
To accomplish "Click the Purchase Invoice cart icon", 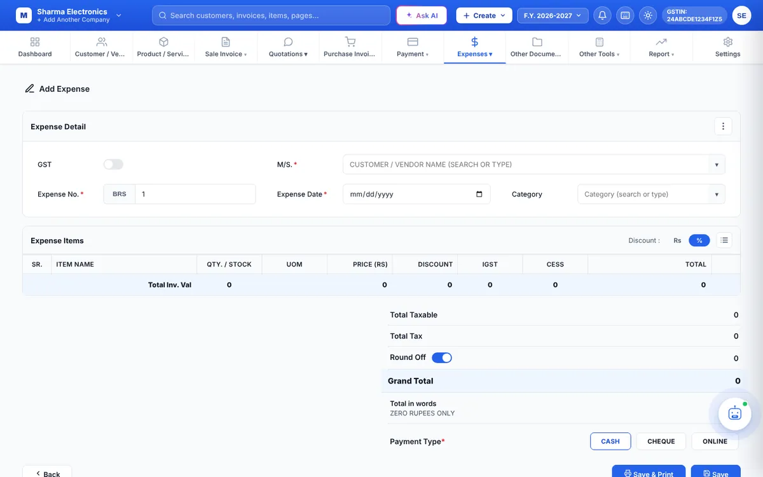I will tap(350, 42).
